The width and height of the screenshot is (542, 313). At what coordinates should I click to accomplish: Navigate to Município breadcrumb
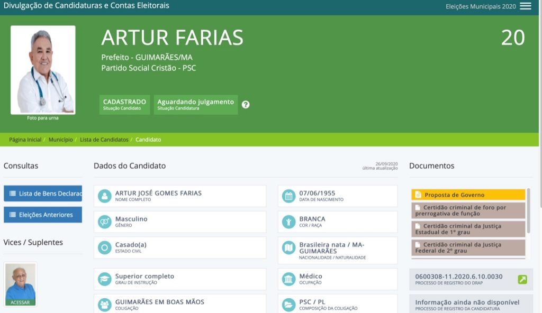60,140
